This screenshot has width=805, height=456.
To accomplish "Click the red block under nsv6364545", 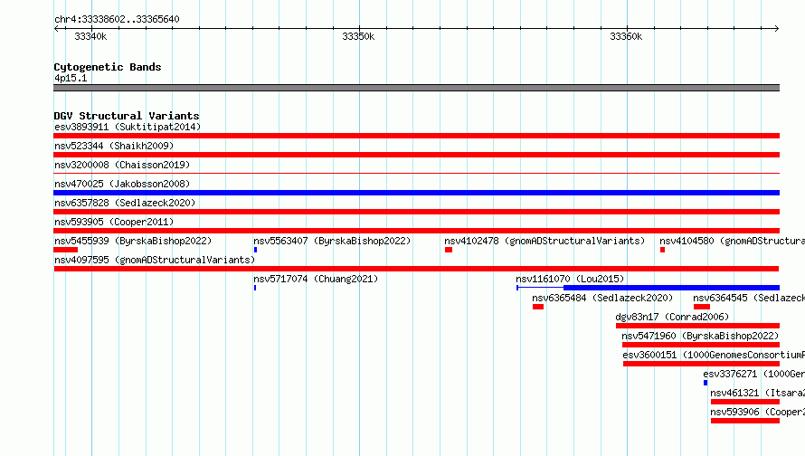I will point(702,307).
